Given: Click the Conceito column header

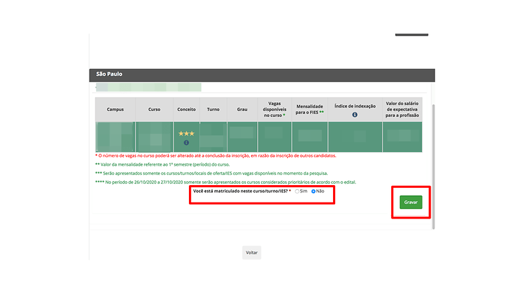Looking at the screenshot, I should pyautogui.click(x=186, y=110).
